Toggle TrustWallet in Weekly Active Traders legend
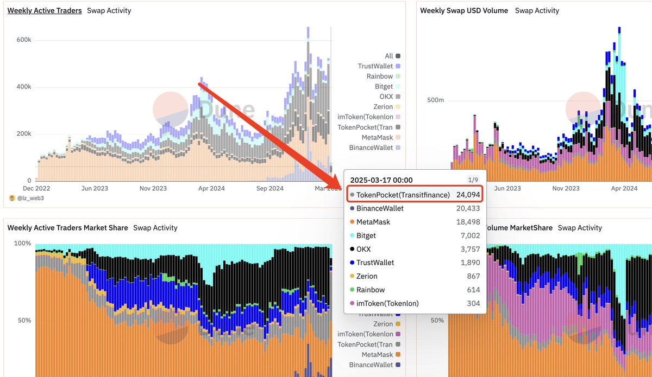 coord(379,66)
